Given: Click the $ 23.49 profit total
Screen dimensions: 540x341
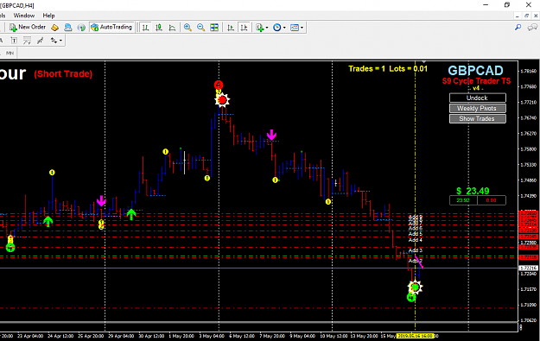Looking at the screenshot, I should [473, 191].
